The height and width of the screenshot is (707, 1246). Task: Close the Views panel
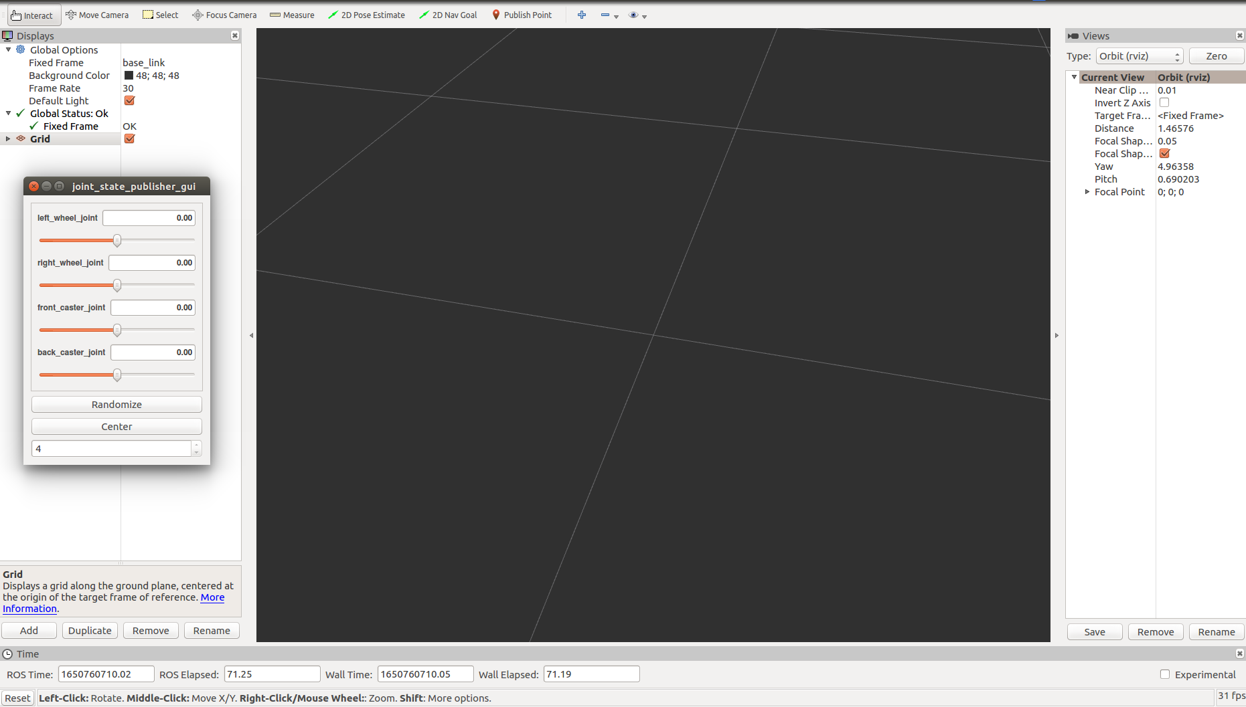tap(1239, 35)
